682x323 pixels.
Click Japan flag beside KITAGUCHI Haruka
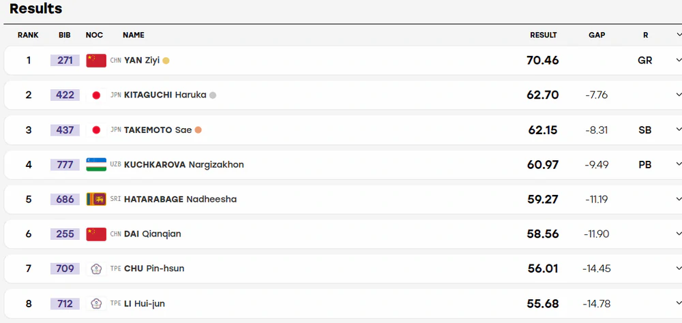[96, 95]
